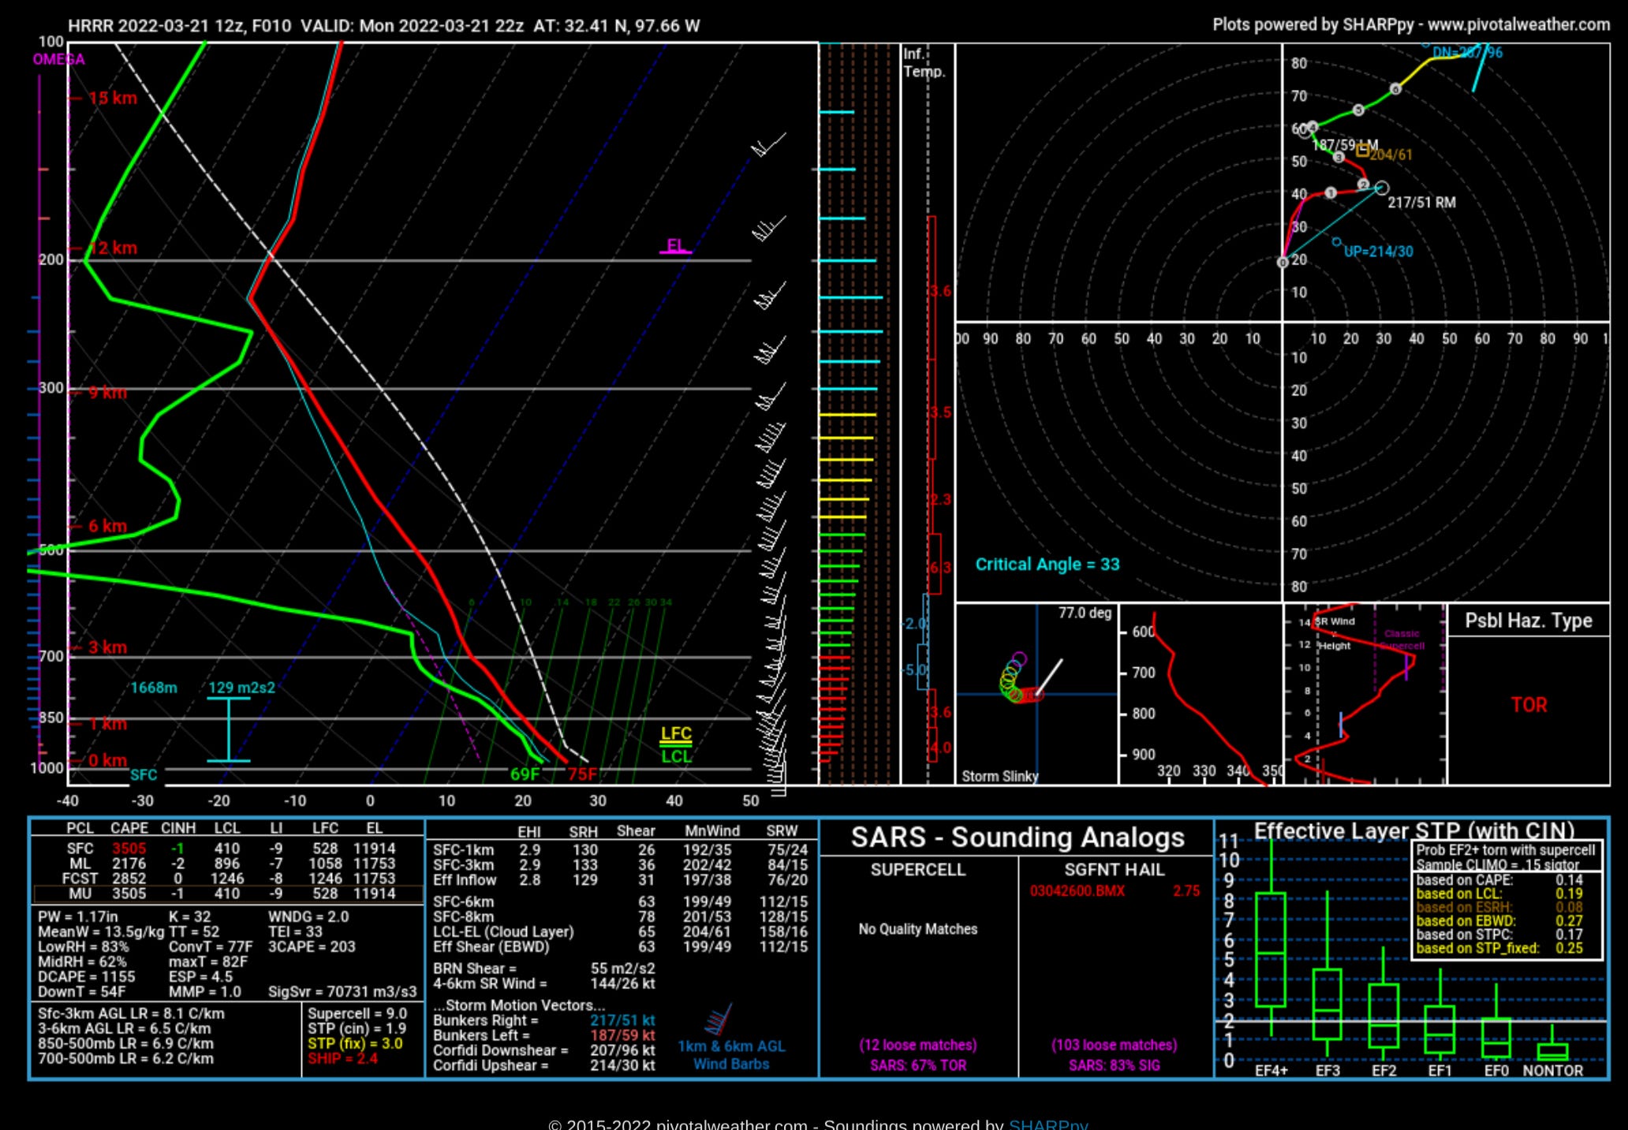Click the EF4+ box plot in STP panel

click(1271, 949)
